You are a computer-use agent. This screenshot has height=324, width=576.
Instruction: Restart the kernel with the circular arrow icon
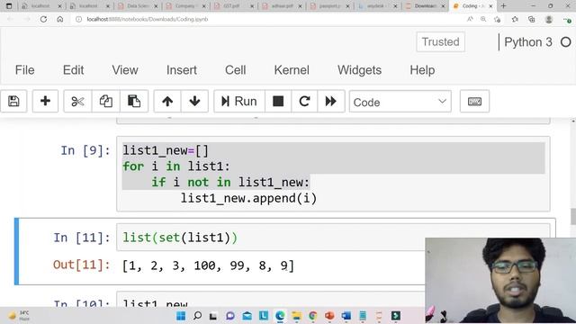(x=304, y=101)
